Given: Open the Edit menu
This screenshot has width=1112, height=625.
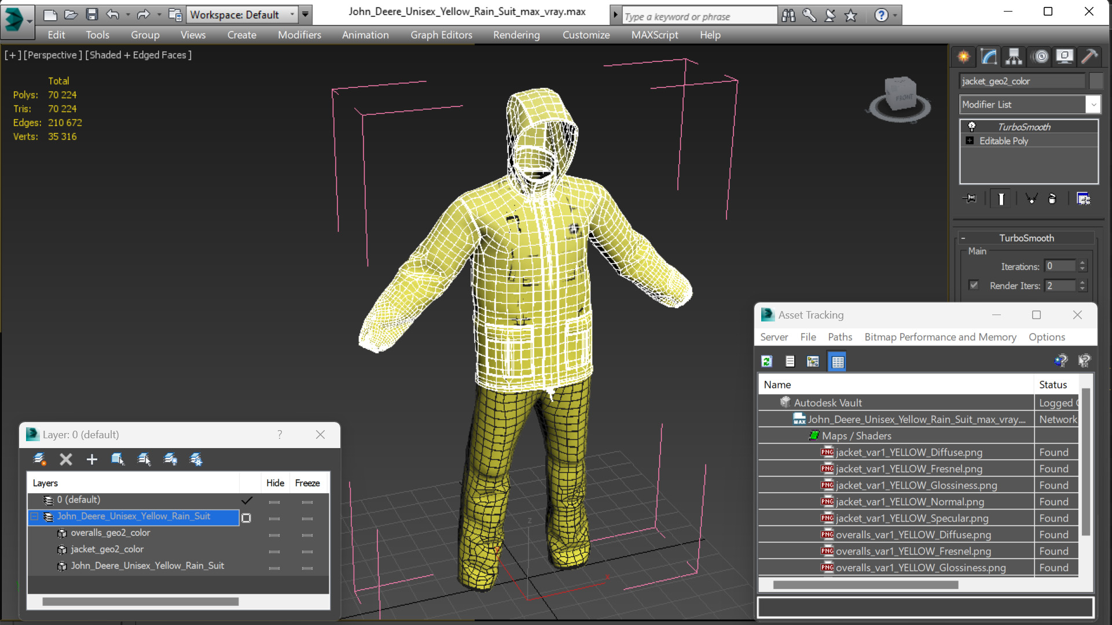Looking at the screenshot, I should coord(56,35).
